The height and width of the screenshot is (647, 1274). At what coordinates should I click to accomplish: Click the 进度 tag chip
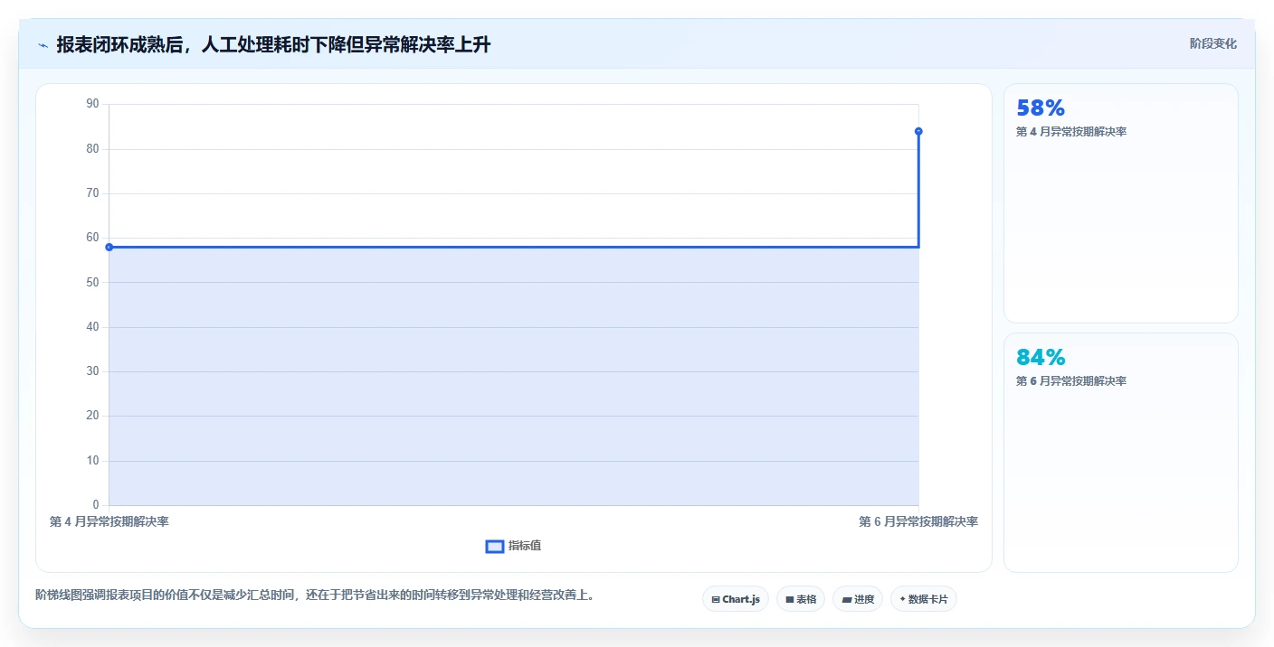tap(858, 599)
